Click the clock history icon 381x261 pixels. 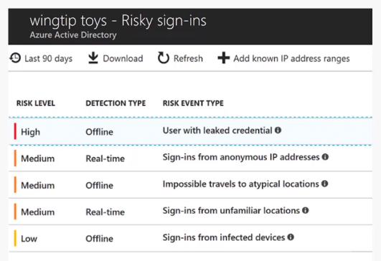[x=15, y=58]
